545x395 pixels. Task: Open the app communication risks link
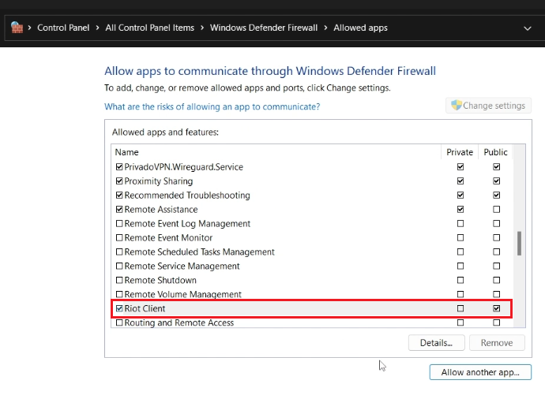pos(212,106)
